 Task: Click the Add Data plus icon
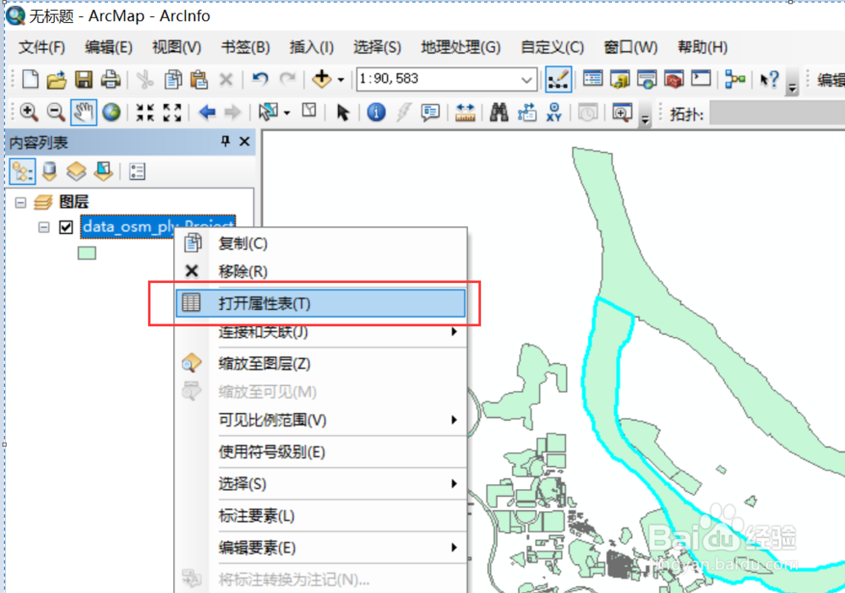coord(322,79)
